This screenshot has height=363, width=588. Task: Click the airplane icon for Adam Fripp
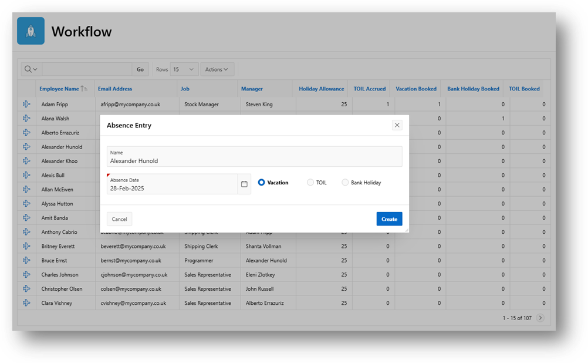click(26, 104)
